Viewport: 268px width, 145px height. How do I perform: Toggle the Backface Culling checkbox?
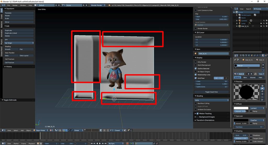pos(196,103)
